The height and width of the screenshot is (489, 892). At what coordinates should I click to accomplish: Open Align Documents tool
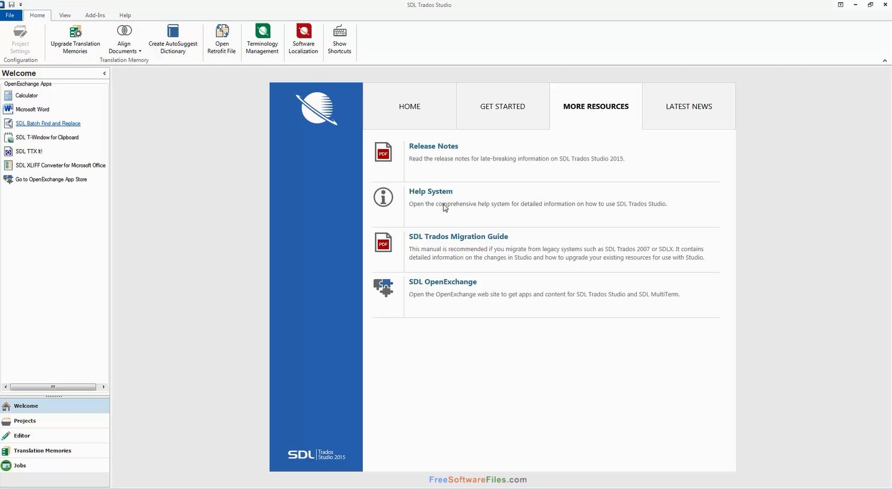124,40
